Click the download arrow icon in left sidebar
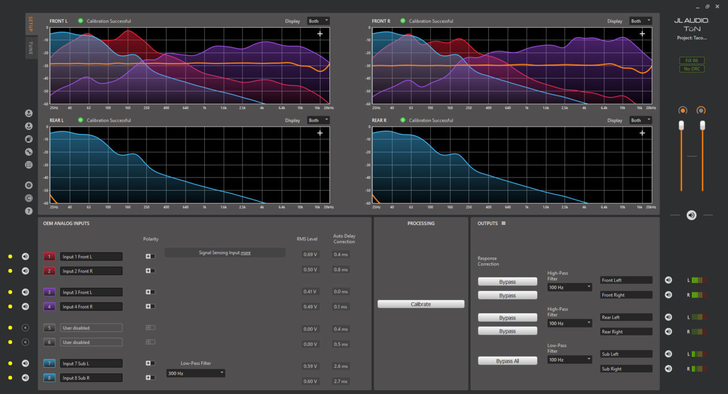This screenshot has width=728, height=394. (x=29, y=126)
